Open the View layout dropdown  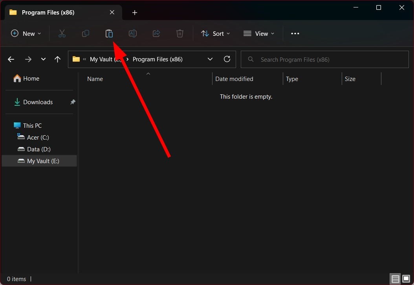point(259,34)
